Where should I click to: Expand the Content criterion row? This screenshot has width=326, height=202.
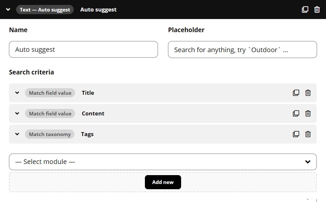point(17,113)
